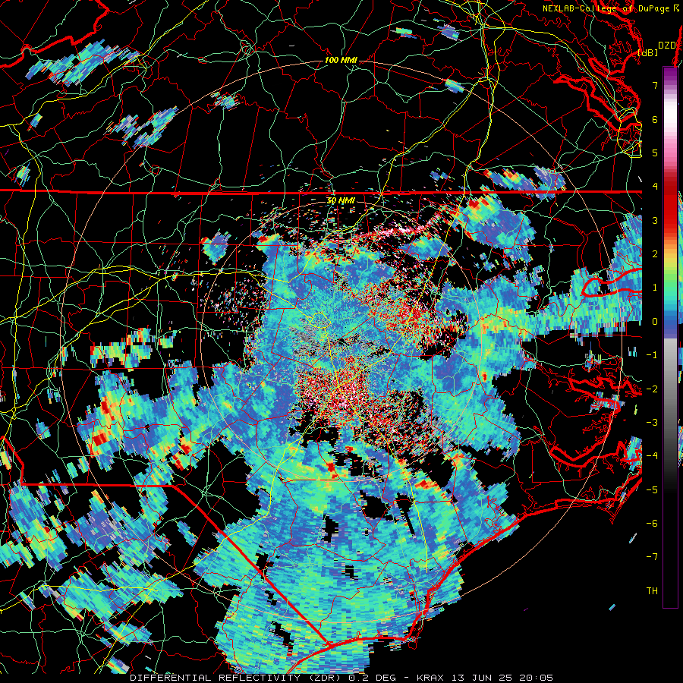This screenshot has height=683, width=683.
Task: Click the [dB] unit label
Action: [x=648, y=52]
